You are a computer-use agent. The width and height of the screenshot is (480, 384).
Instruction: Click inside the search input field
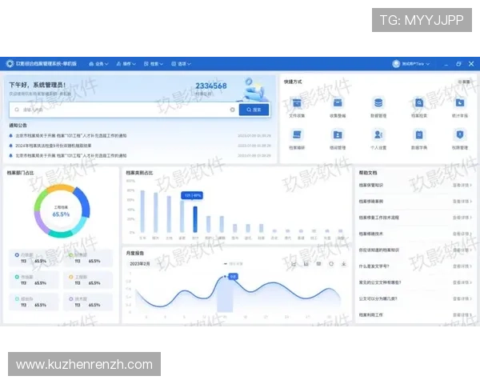click(x=120, y=110)
